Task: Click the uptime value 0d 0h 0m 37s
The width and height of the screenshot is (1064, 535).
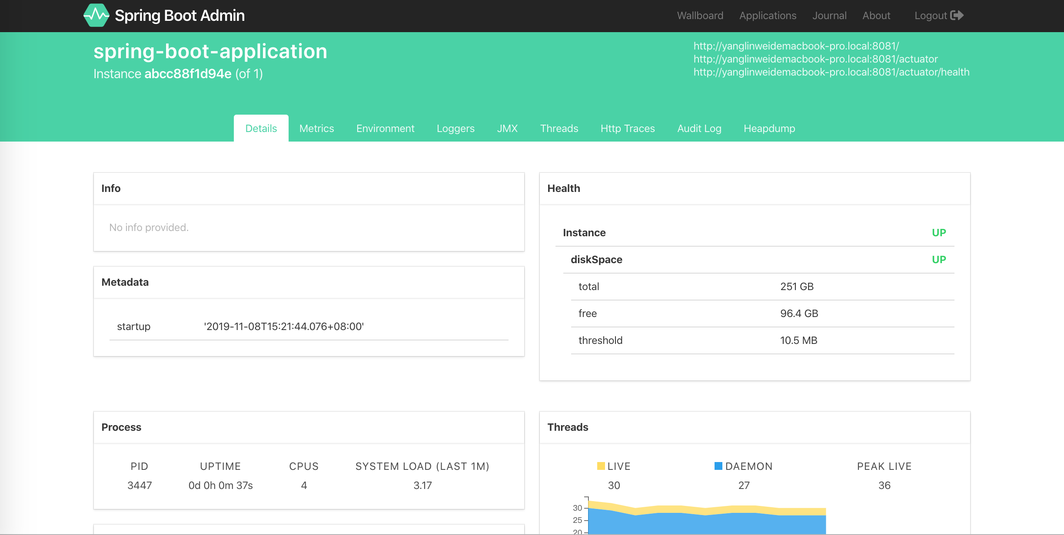Action: 220,485
